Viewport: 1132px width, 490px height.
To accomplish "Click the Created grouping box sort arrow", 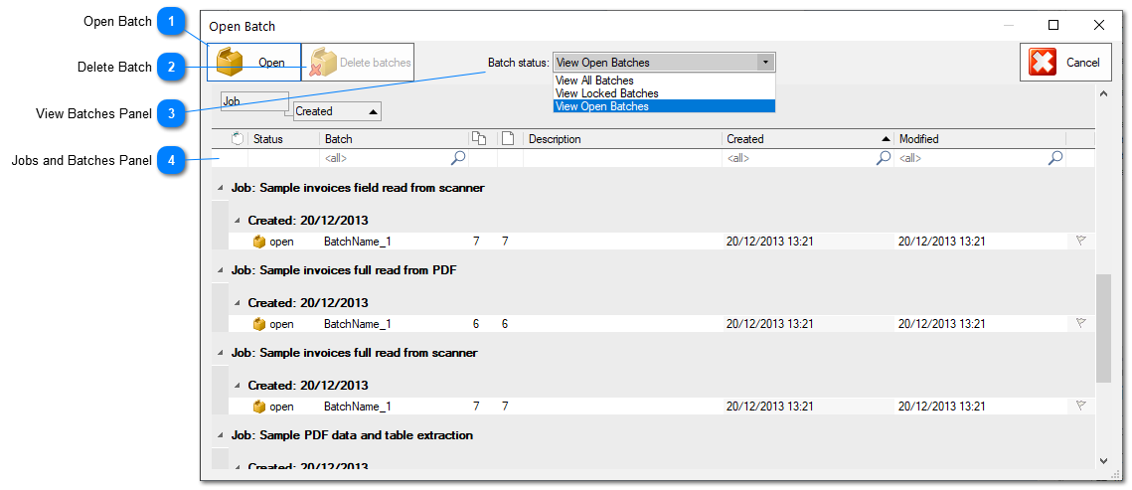I will coord(373,111).
